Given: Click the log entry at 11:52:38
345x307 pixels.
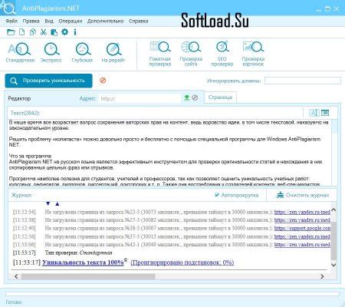Looking at the screenshot, I should 172,220.
